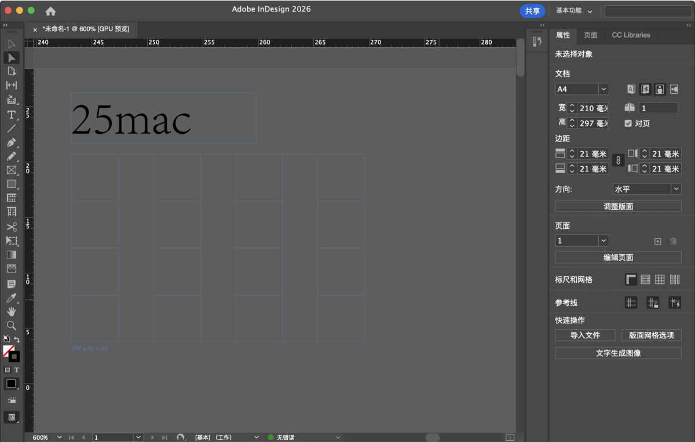Click the 调整版面 button
Viewport: 695px width, 442px height.
[618, 207]
